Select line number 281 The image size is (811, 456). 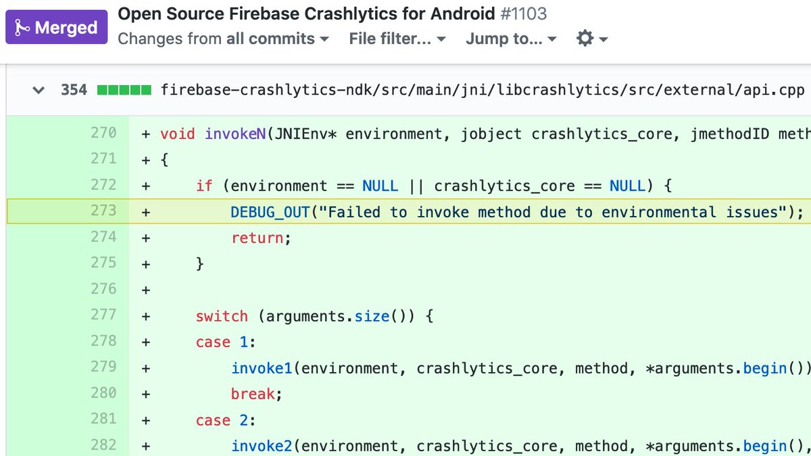[x=103, y=419]
